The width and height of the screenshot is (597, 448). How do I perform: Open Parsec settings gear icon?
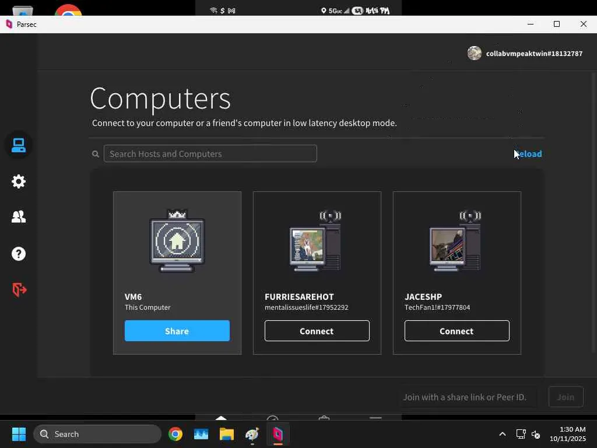coord(18,181)
